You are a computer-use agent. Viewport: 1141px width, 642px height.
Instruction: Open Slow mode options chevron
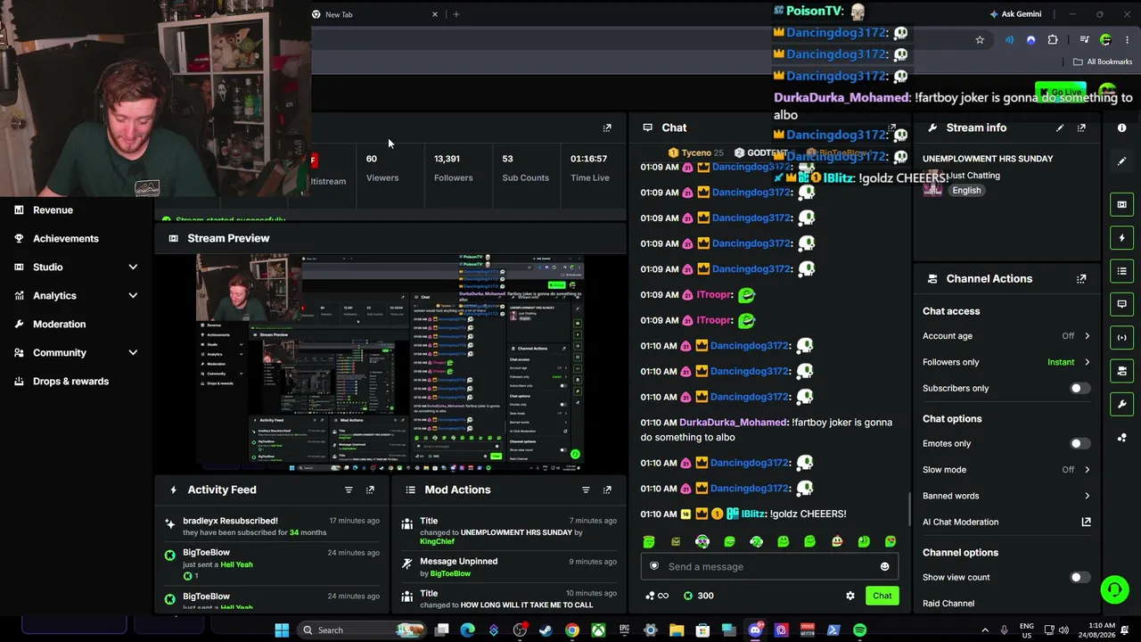pos(1087,470)
